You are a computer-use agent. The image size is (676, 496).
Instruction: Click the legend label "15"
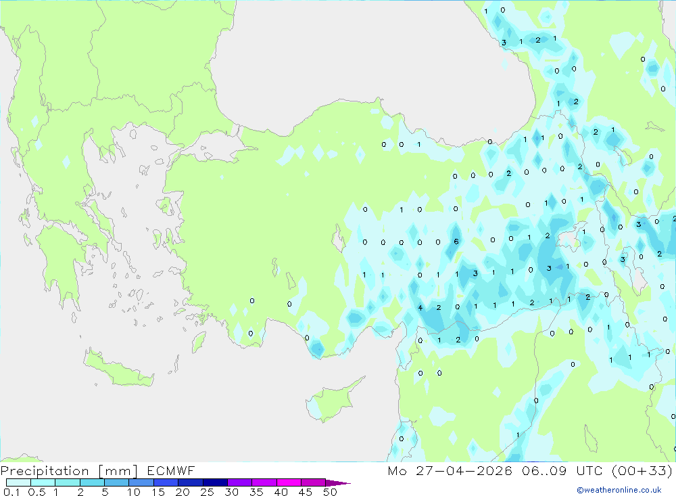(x=158, y=492)
